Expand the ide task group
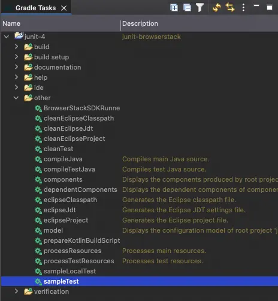The image size is (278, 301). 16,88
